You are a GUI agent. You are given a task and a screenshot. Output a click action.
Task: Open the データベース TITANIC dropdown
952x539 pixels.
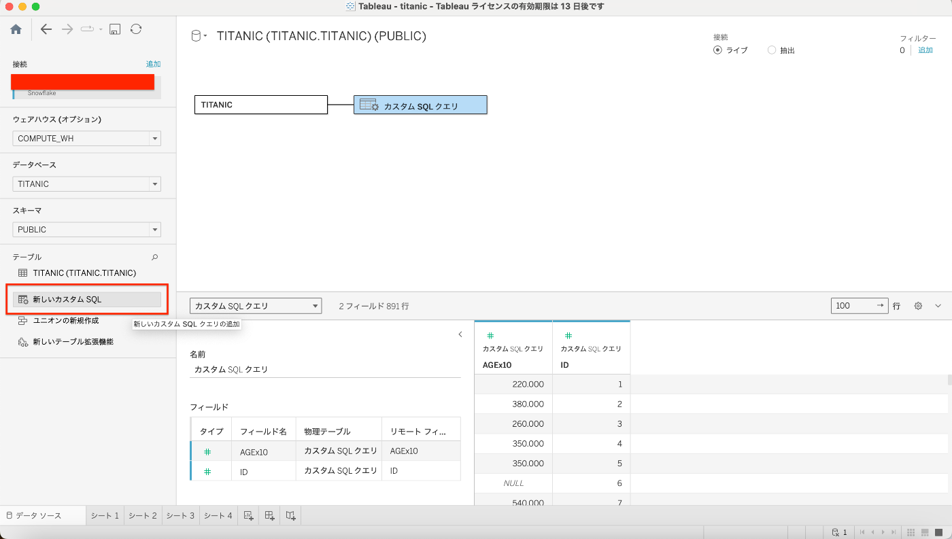pyautogui.click(x=86, y=184)
